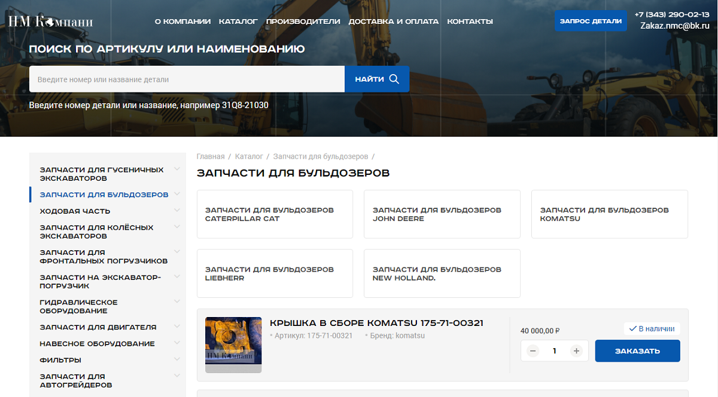Select Фильтры sidebar item
The height and width of the screenshot is (397, 718).
coord(60,360)
